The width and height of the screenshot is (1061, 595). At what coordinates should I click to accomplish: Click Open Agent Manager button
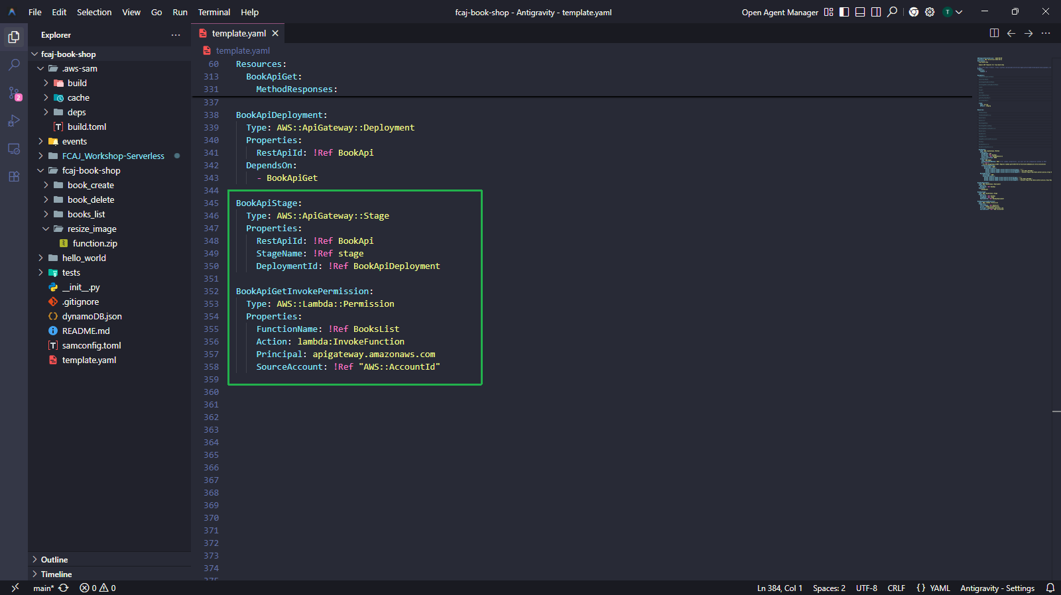click(x=780, y=13)
